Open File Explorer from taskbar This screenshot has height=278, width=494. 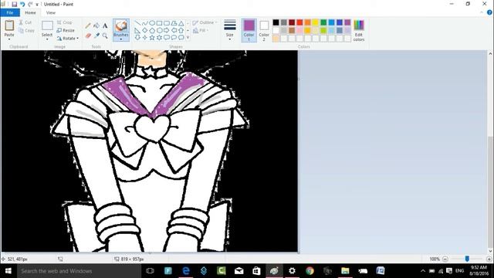(x=345, y=271)
